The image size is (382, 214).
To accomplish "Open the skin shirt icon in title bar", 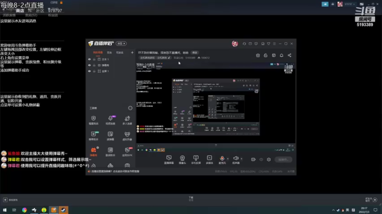I will click(268, 44).
